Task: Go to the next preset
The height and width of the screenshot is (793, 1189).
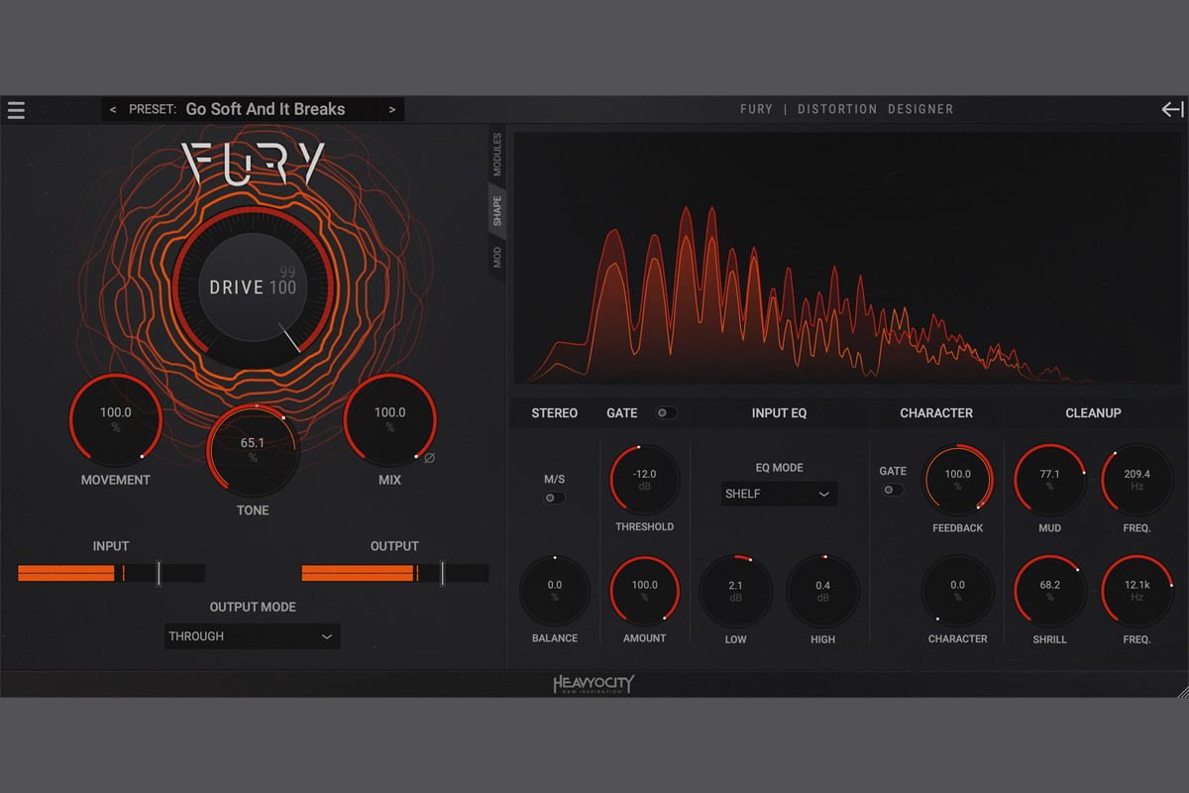Action: pyautogui.click(x=392, y=110)
